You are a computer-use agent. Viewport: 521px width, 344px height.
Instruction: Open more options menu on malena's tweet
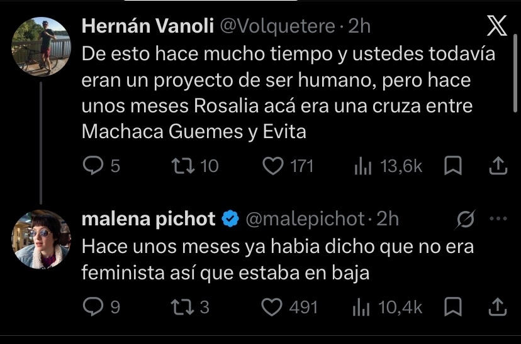[498, 218]
